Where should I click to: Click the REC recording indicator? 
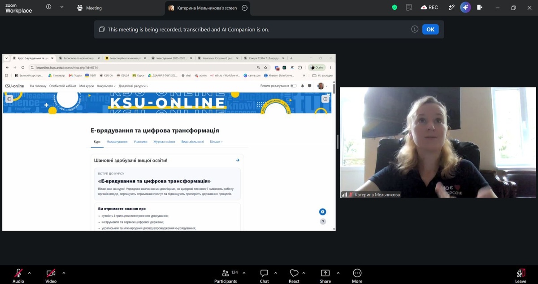[430, 8]
